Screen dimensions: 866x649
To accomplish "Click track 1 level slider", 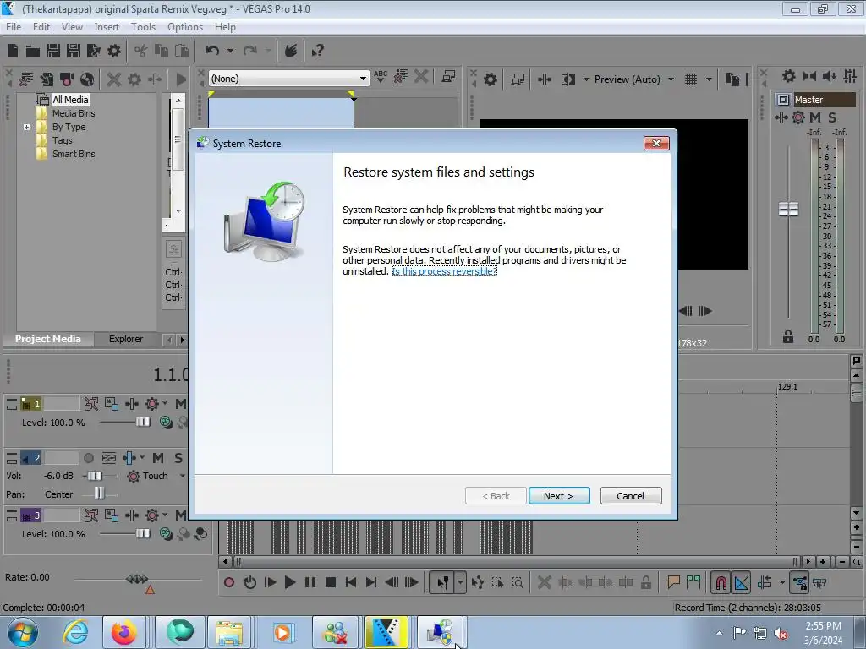I will pos(142,423).
